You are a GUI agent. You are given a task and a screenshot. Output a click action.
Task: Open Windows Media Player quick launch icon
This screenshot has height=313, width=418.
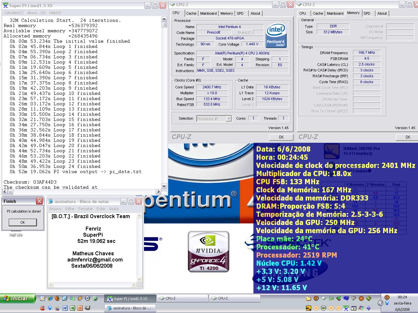88,298
